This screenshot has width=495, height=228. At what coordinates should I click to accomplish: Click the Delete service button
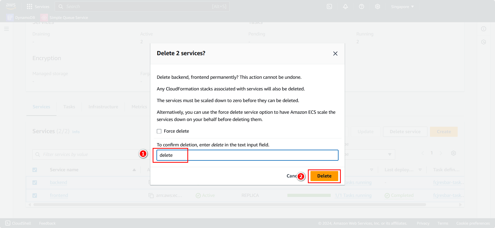click(405, 132)
